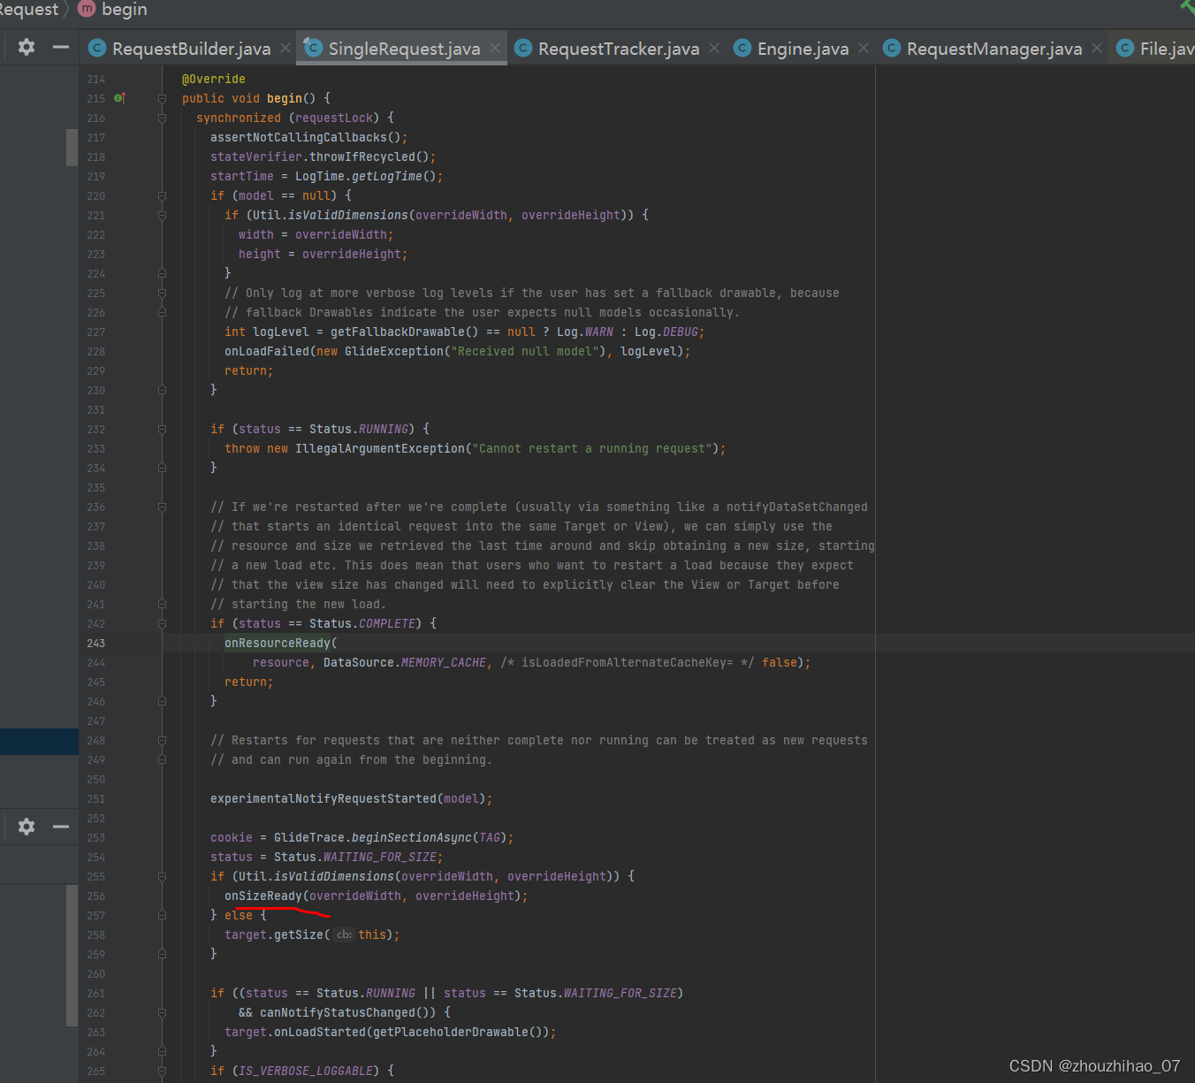The width and height of the screenshot is (1195, 1083).
Task: Click the class icon on RequestBuilder.java tab
Action: [97, 49]
